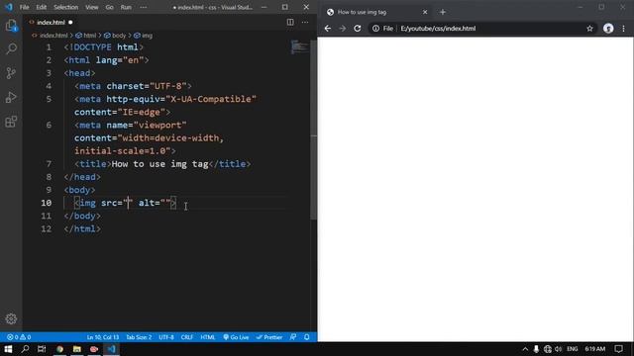Click Prettier in the status bar
Image resolution: width=634 pixels, height=356 pixels.
(x=269, y=337)
